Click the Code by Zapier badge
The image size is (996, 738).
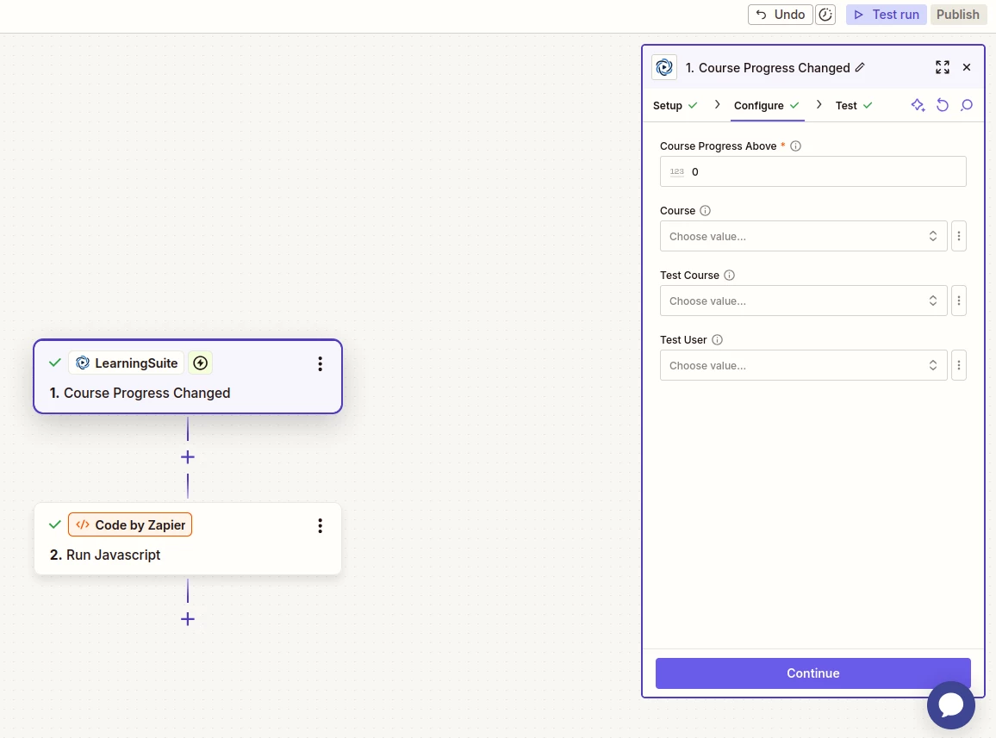coord(130,525)
